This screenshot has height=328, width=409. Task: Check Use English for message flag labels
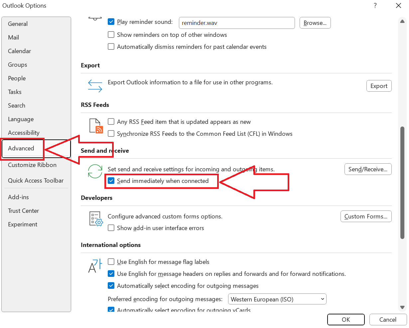pos(111,262)
